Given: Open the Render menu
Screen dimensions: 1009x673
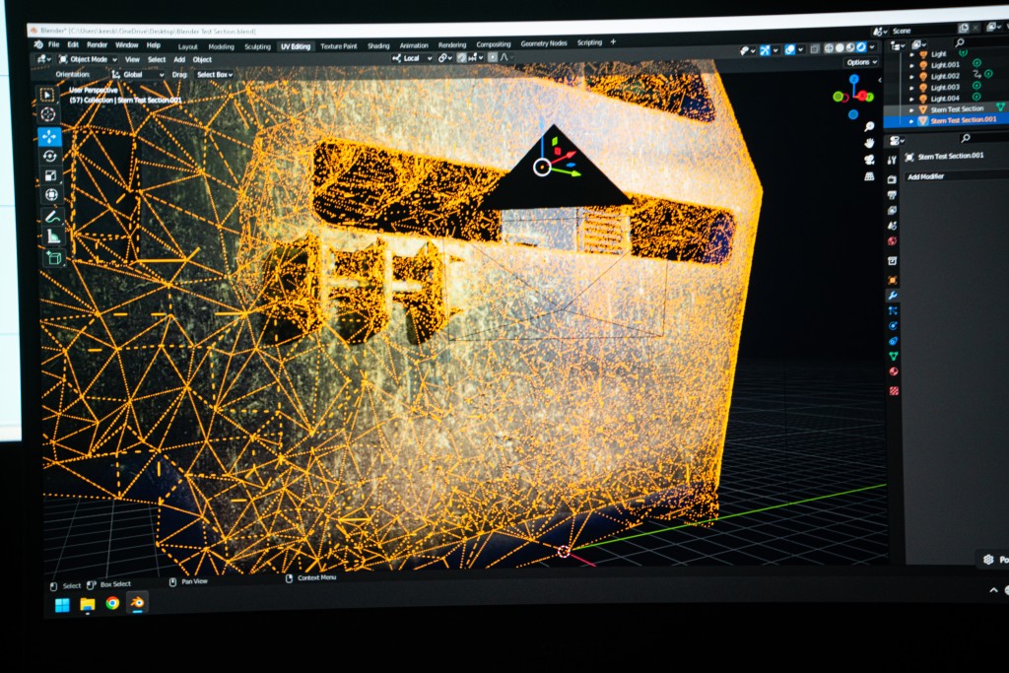Looking at the screenshot, I should (97, 45).
